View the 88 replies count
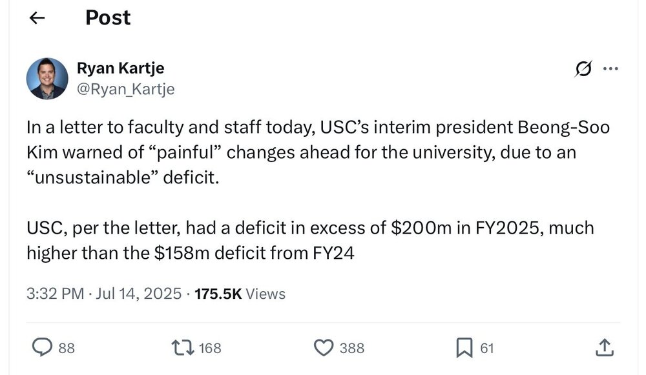This screenshot has width=646, height=375. click(67, 349)
